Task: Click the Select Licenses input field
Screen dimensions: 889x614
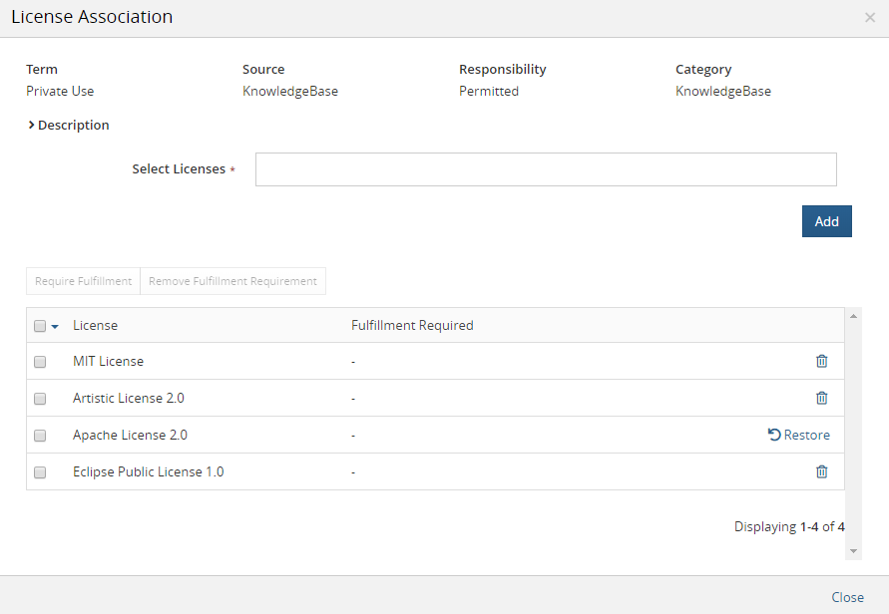Action: (x=545, y=168)
